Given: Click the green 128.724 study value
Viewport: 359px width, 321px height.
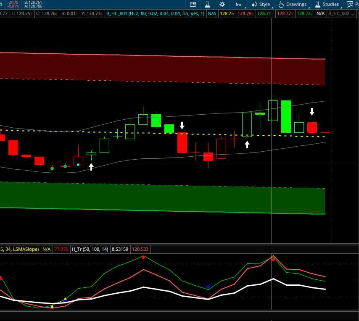Looking at the screenshot, I should [304, 13].
